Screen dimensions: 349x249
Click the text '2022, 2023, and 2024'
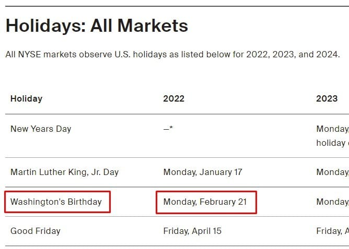click(x=293, y=54)
